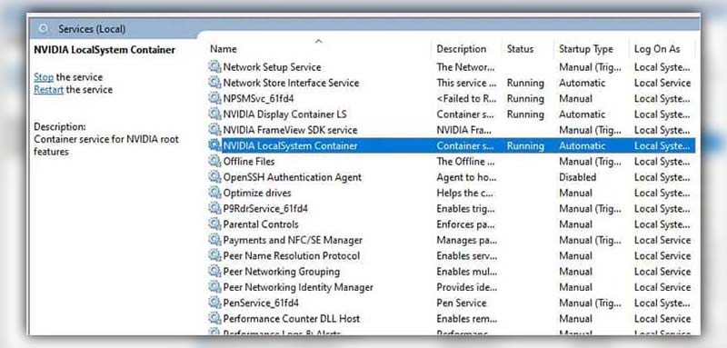Click gear icon beside P9RdrService_61fd4

pyautogui.click(x=214, y=209)
